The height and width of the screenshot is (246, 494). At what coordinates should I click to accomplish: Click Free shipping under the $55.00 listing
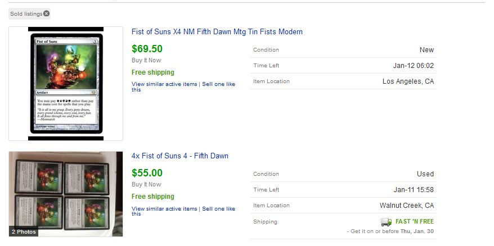pos(152,197)
